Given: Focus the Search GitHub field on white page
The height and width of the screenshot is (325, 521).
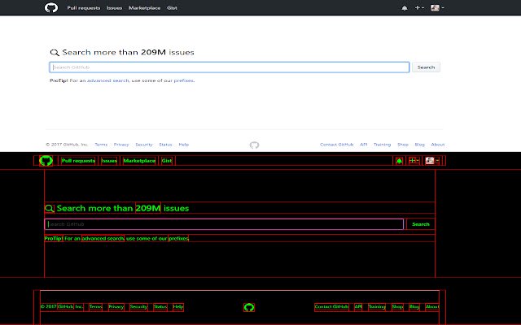Looking at the screenshot, I should pos(230,67).
